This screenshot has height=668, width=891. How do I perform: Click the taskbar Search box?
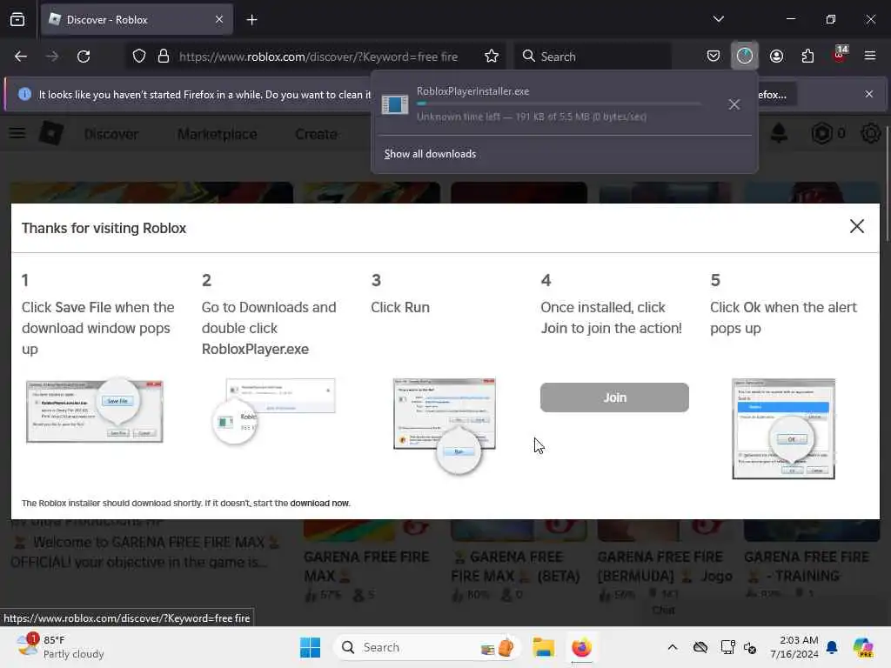426,647
